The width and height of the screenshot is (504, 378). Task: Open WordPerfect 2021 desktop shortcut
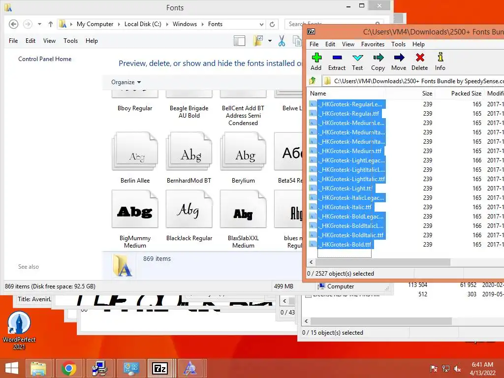tap(19, 330)
